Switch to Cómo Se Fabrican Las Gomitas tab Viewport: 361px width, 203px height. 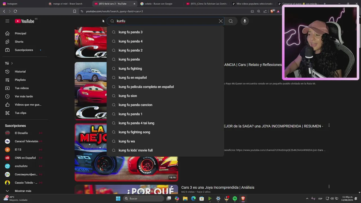tap(207, 4)
